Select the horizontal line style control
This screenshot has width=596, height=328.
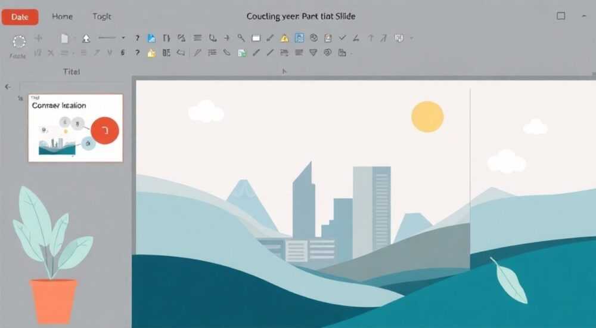coord(107,38)
